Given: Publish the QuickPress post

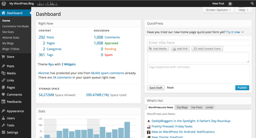Looking at the screenshot, I should click(242, 88).
